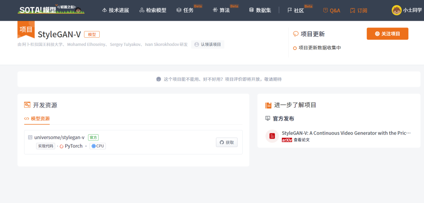424x203 pixels.
Task: Click the PyTorch framework tag
Action: 71,146
